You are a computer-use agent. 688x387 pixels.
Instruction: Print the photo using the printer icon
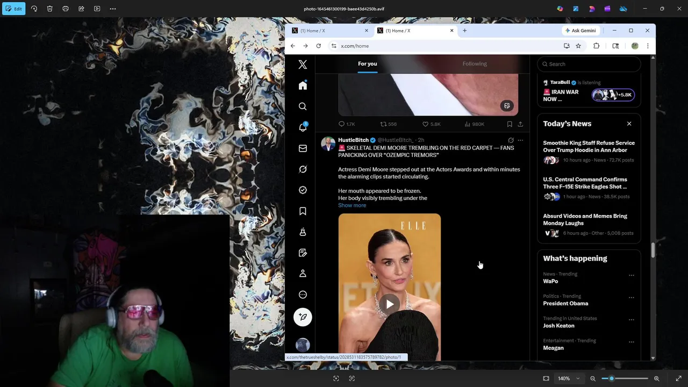66,9
